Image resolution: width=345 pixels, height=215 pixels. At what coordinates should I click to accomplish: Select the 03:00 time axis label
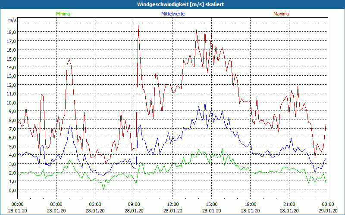click(x=56, y=204)
